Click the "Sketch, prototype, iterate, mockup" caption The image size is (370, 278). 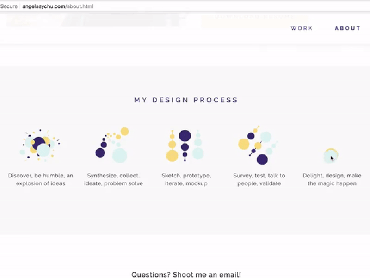(186, 180)
